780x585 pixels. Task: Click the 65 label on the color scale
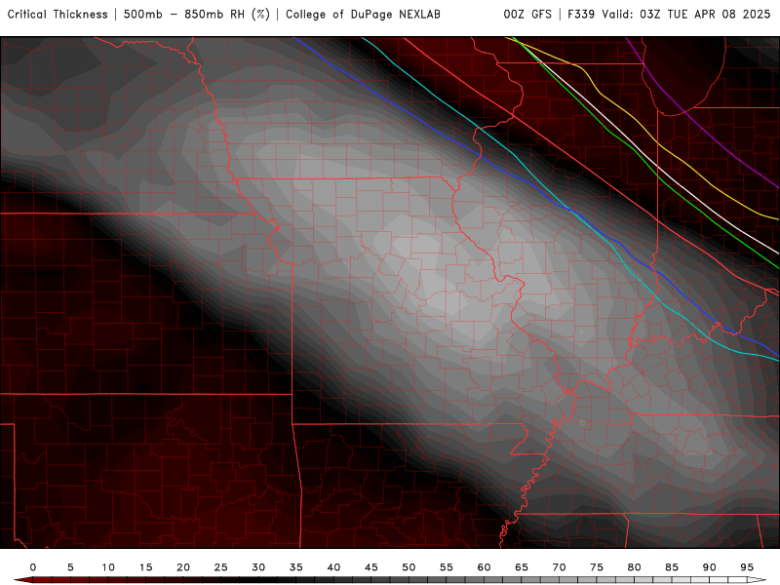point(522,567)
